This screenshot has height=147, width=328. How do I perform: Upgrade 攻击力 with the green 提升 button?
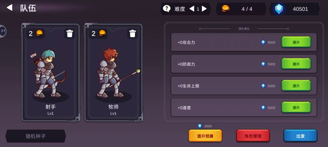296,42
